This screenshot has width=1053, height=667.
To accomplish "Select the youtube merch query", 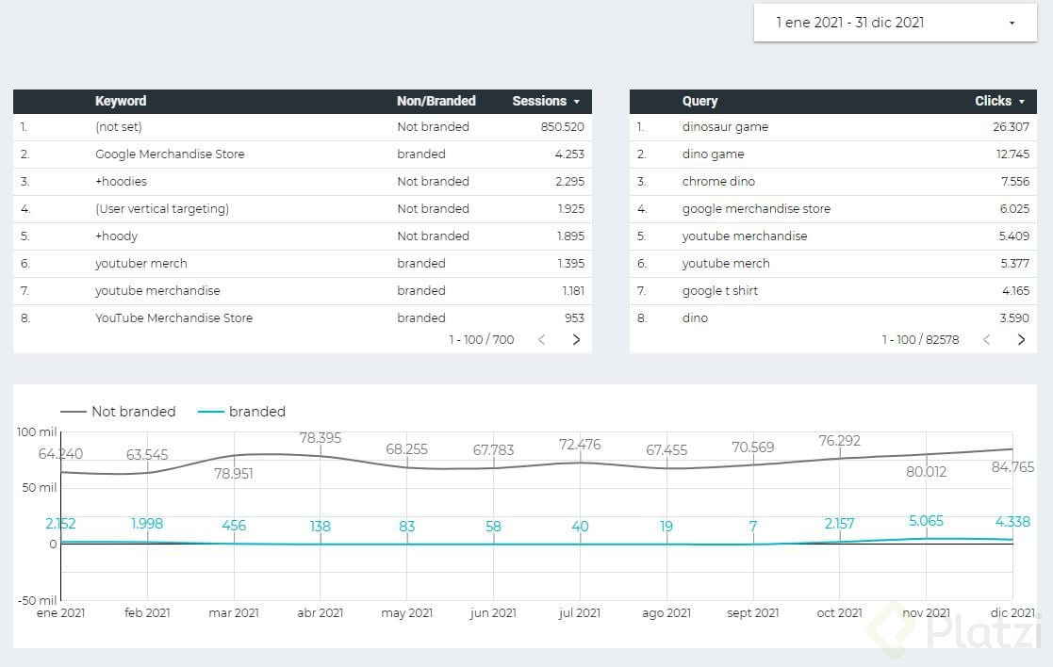I will pyautogui.click(x=726, y=264).
